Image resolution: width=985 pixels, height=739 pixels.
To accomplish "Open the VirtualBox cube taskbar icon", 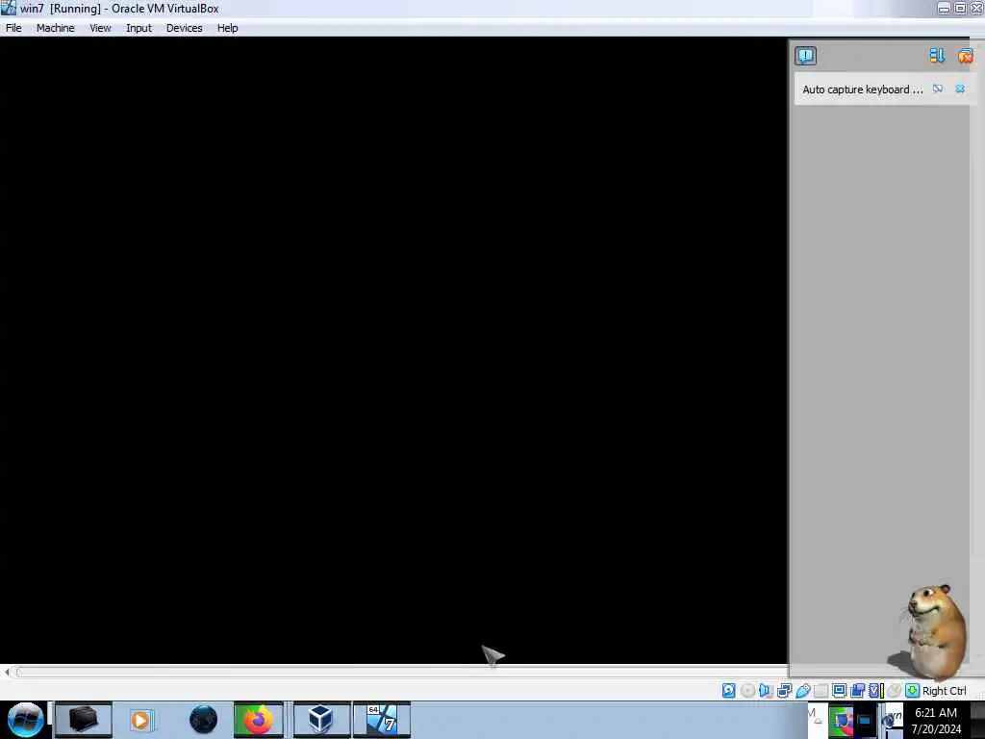I will click(x=321, y=720).
